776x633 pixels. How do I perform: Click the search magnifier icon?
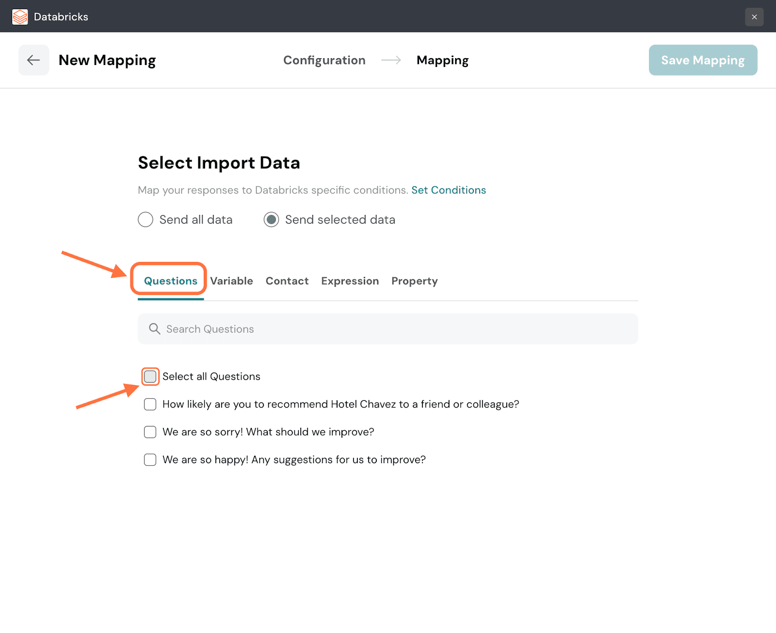click(x=154, y=329)
